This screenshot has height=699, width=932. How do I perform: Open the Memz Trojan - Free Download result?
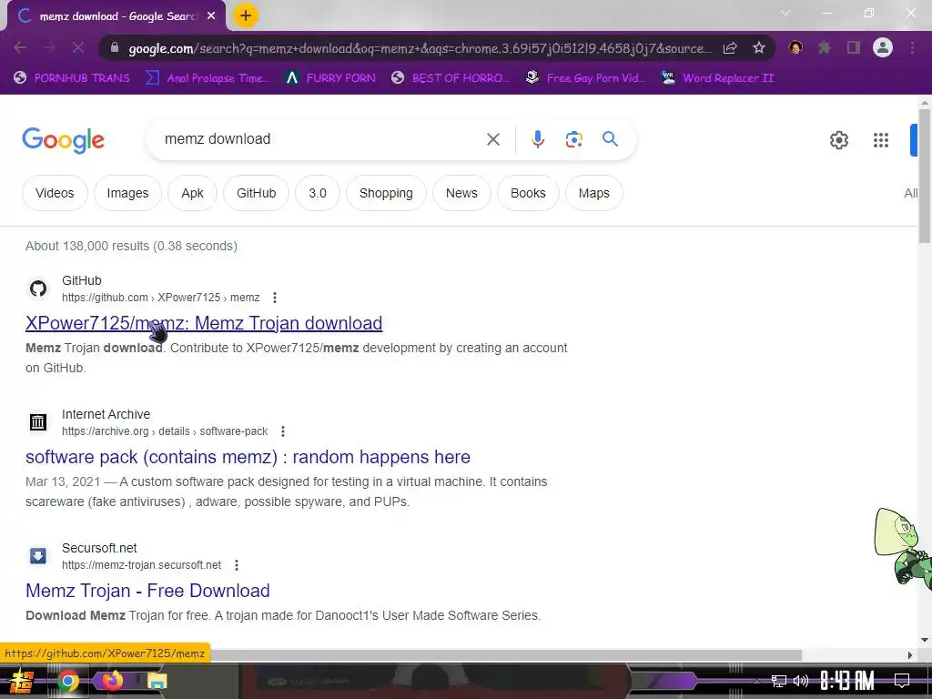tap(147, 590)
